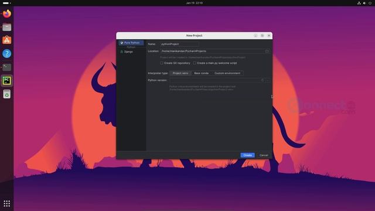Select Base conda interpreter type
This screenshot has height=211, width=375.
point(202,73)
